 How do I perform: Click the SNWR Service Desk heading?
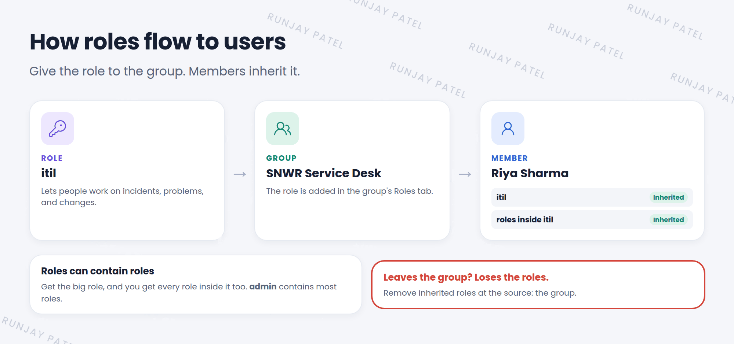pyautogui.click(x=324, y=173)
